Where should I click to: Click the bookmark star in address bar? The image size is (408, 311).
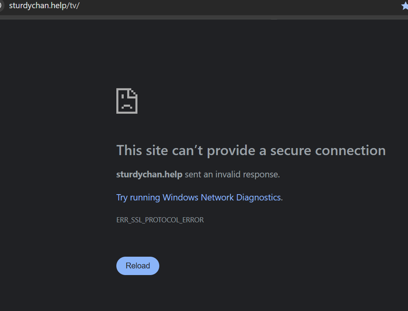click(x=404, y=6)
